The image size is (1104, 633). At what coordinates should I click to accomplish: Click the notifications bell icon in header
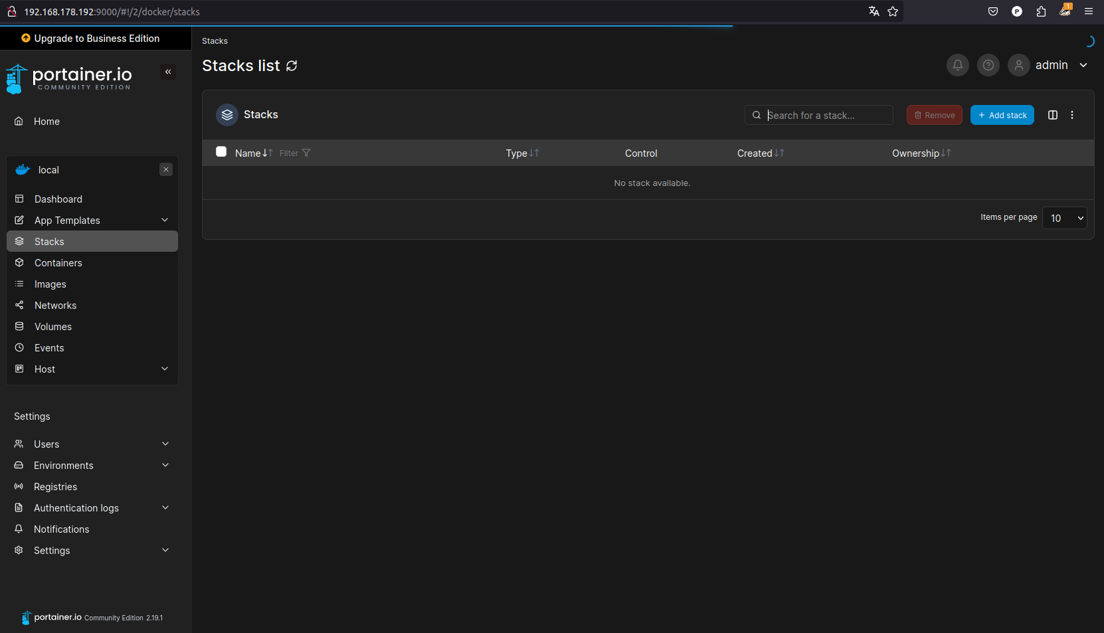click(x=957, y=65)
